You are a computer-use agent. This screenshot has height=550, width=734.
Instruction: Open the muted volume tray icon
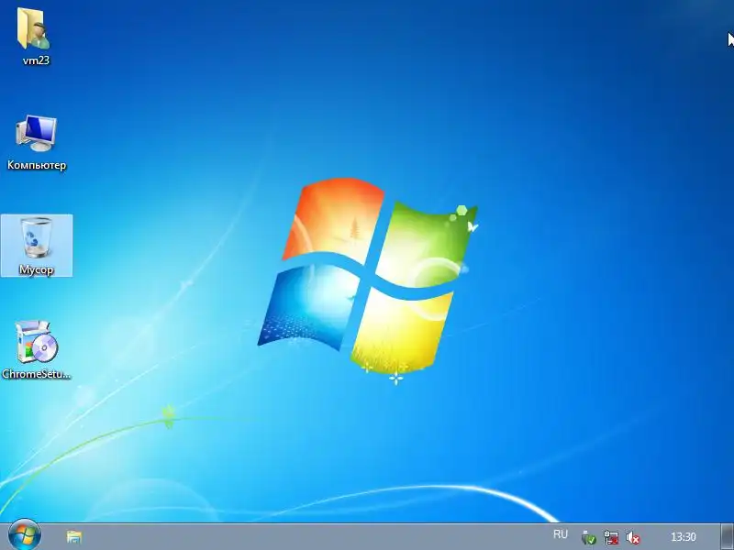click(x=633, y=538)
